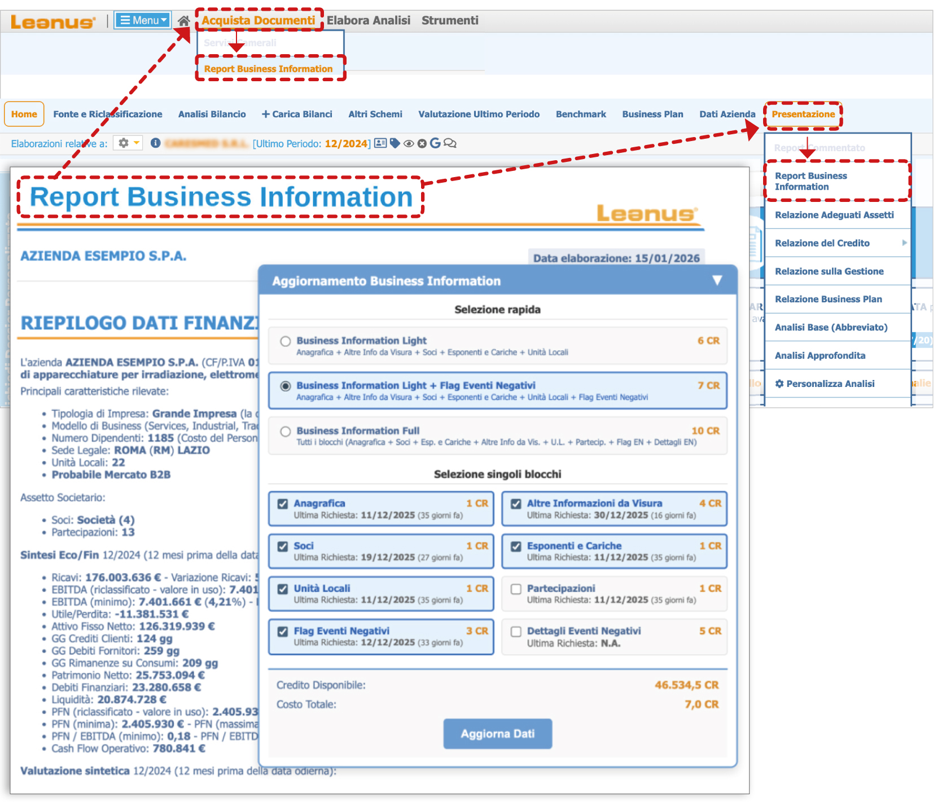Click the Home house icon
The height and width of the screenshot is (810, 942).
(x=183, y=21)
